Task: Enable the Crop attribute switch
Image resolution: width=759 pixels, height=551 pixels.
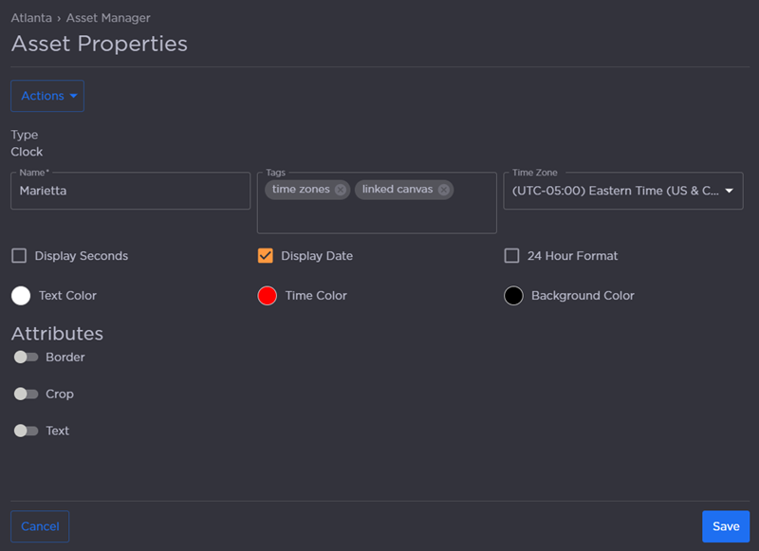Action: 26,394
